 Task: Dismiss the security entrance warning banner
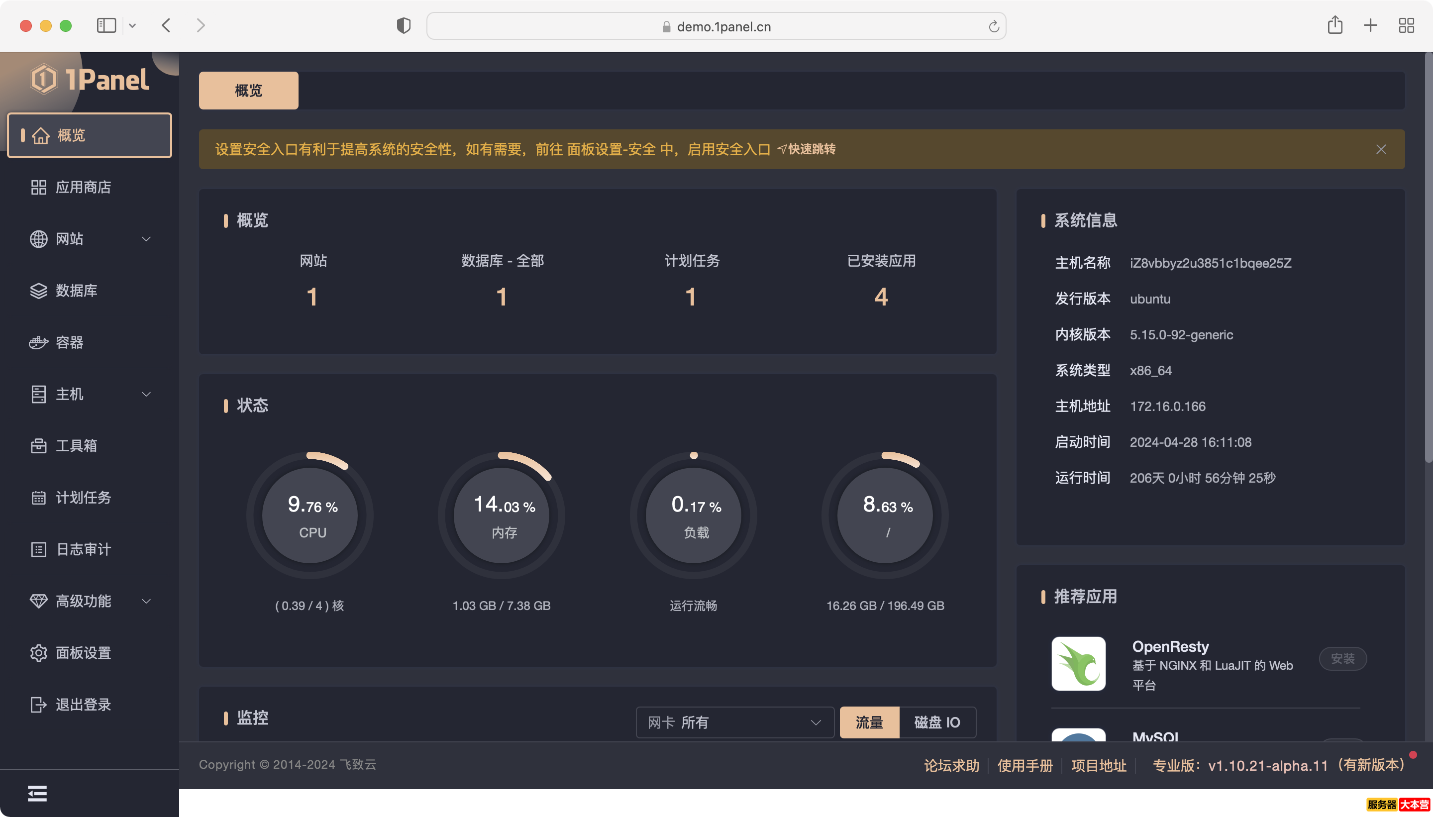click(x=1381, y=149)
